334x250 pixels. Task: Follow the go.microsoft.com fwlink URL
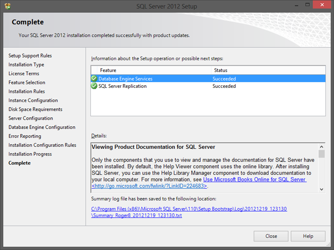[x=149, y=186]
